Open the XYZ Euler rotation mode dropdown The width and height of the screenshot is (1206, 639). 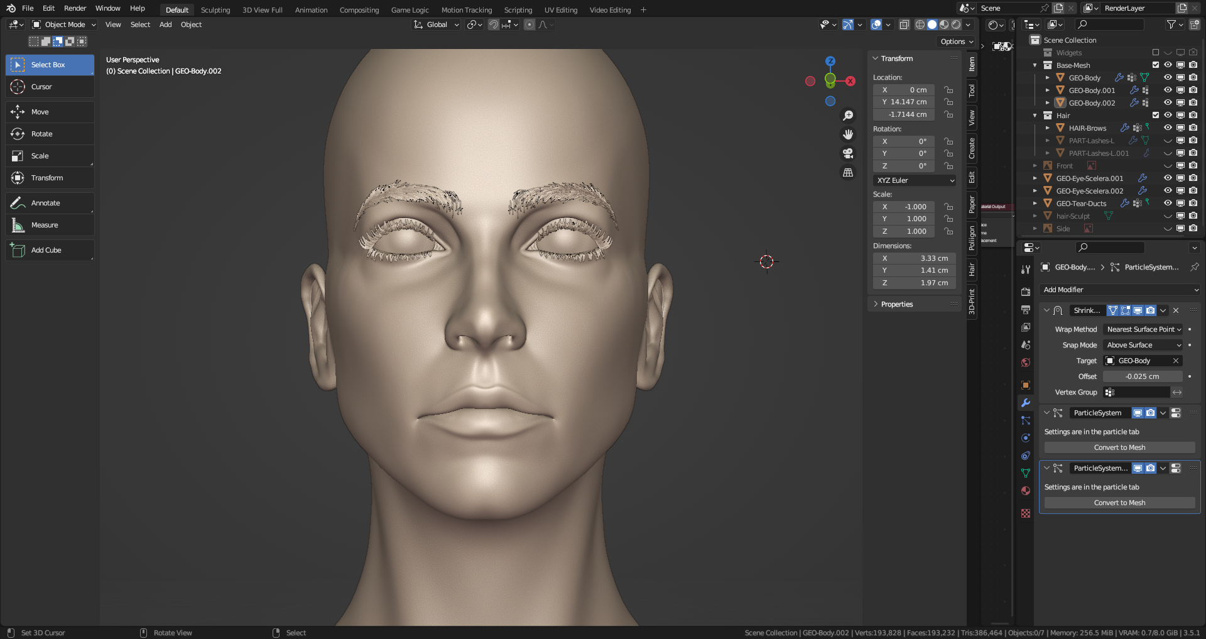coord(915,180)
